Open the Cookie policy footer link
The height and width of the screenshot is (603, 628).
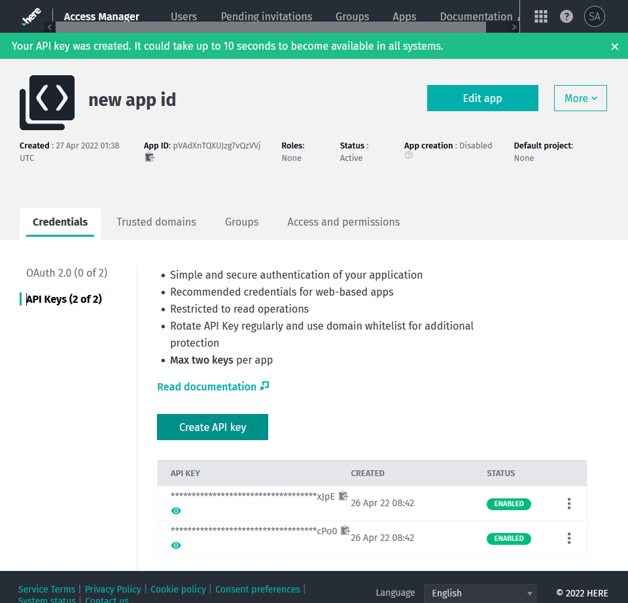click(x=178, y=589)
